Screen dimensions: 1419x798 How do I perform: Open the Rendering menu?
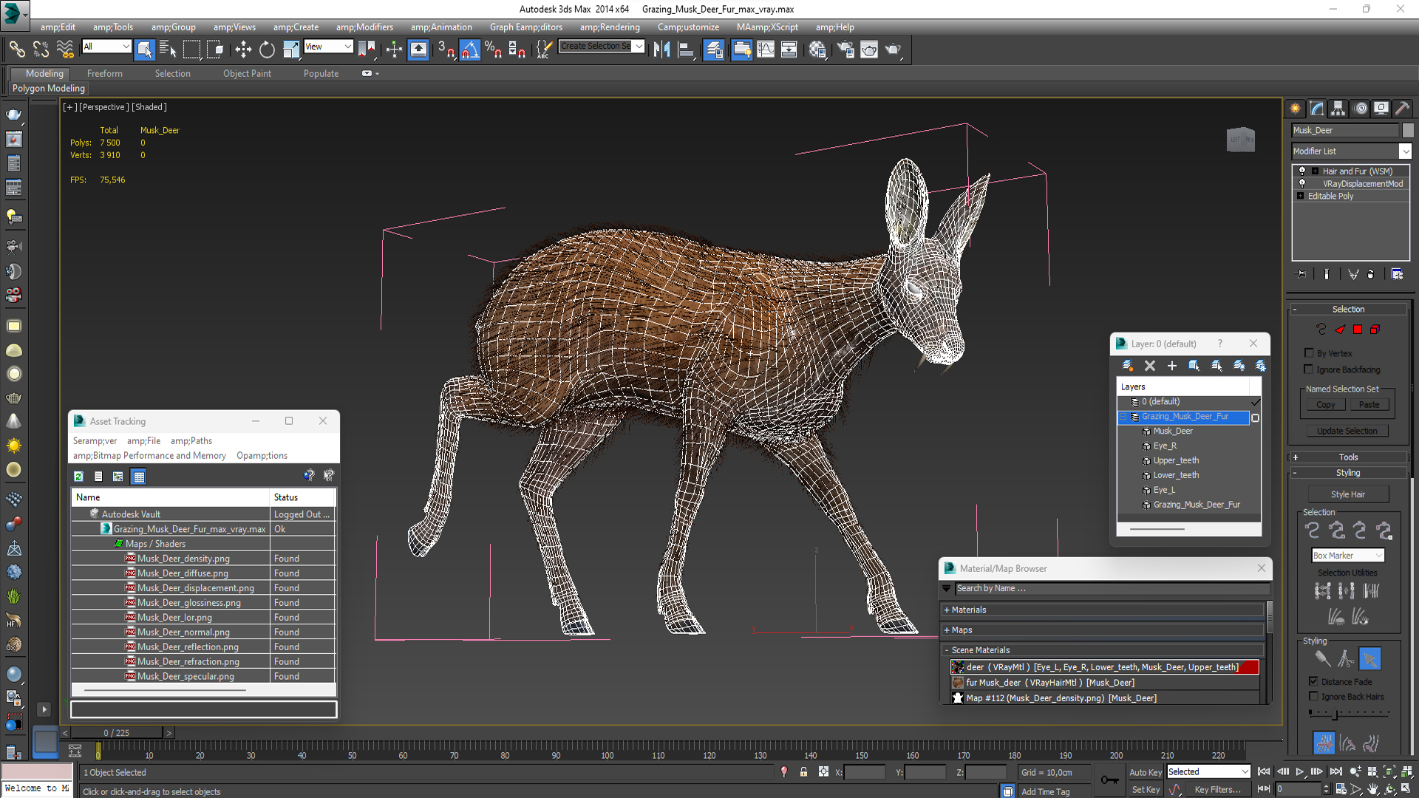point(610,27)
